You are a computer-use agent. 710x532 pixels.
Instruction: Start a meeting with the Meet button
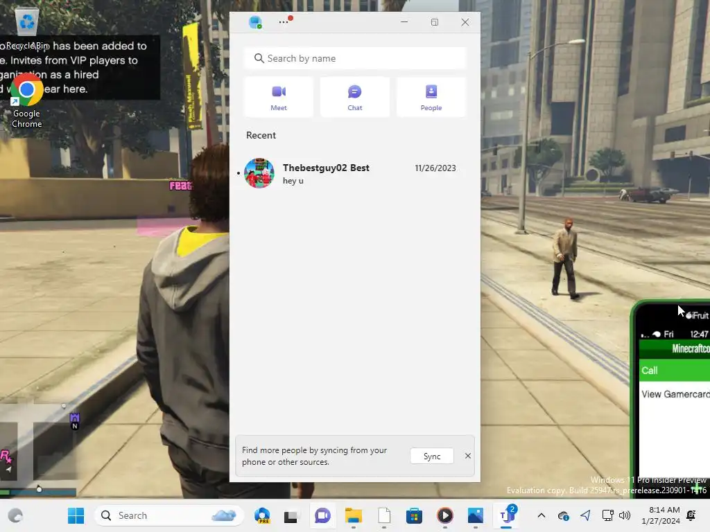tap(279, 97)
